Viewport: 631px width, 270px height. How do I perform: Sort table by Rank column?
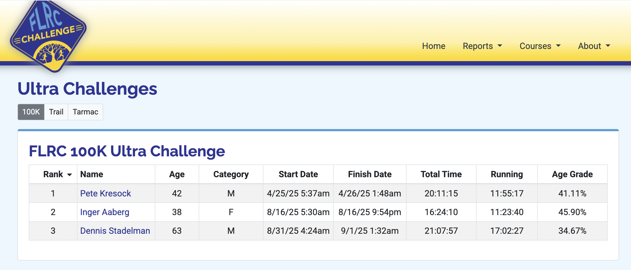coord(53,174)
